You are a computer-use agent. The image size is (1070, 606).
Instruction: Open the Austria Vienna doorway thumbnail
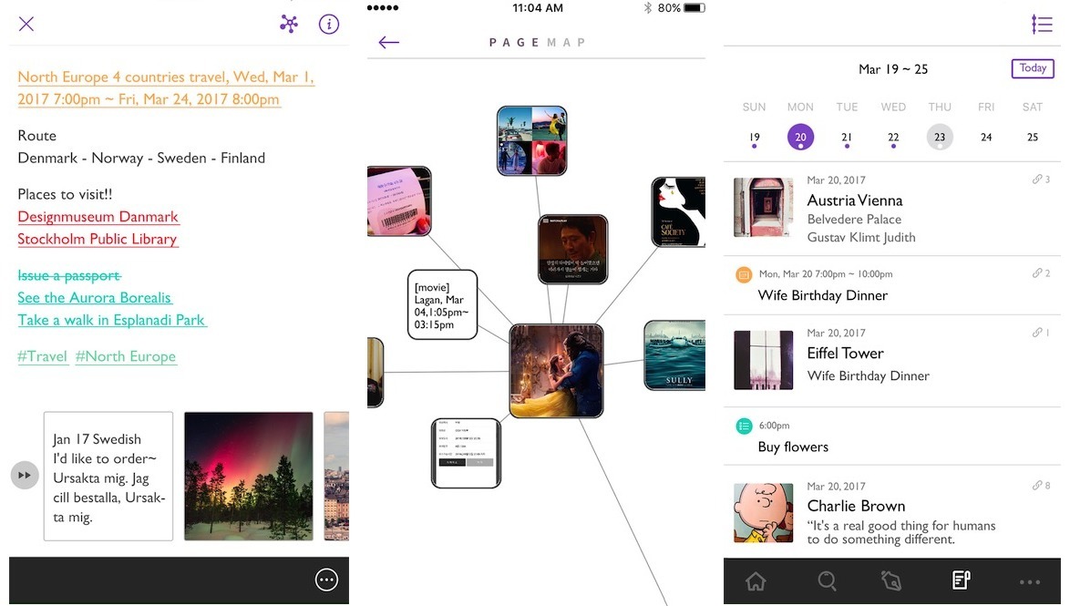point(764,208)
